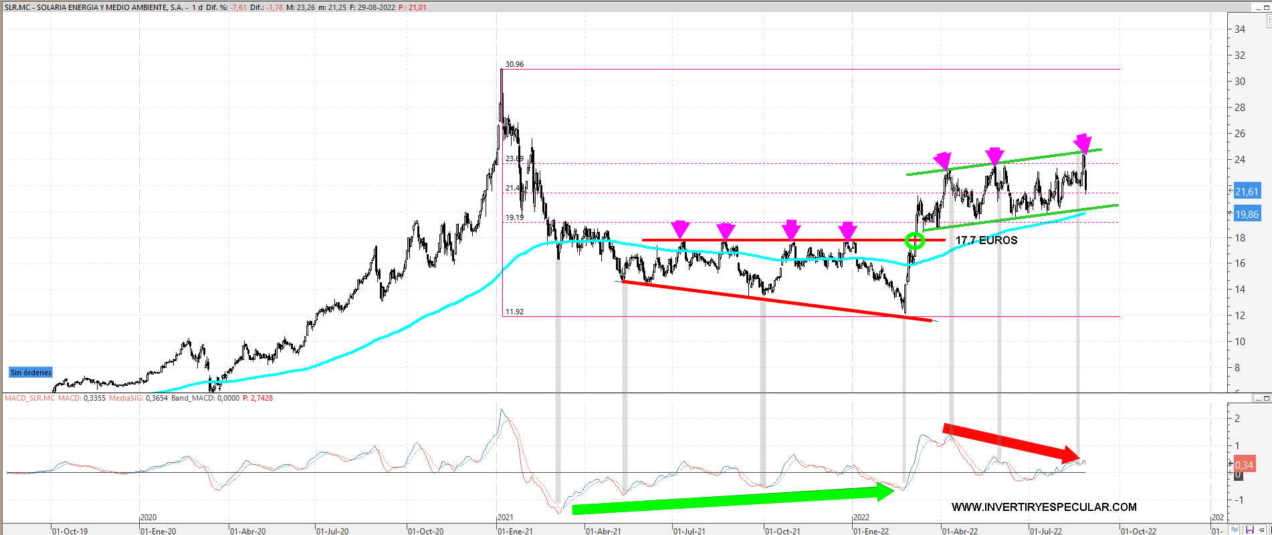Click the SLR.MC Solaria chart title
Image resolution: width=1272 pixels, height=535 pixels.
tap(94, 7)
